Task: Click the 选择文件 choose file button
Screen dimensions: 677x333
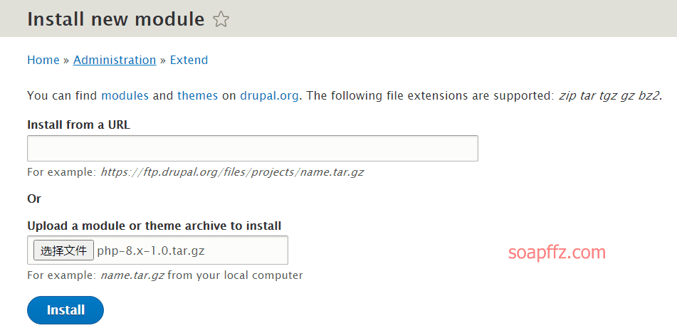Action: (63, 250)
